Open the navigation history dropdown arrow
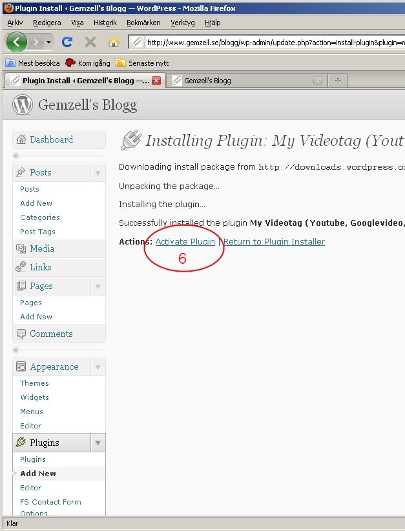The image size is (405, 531). point(49,43)
